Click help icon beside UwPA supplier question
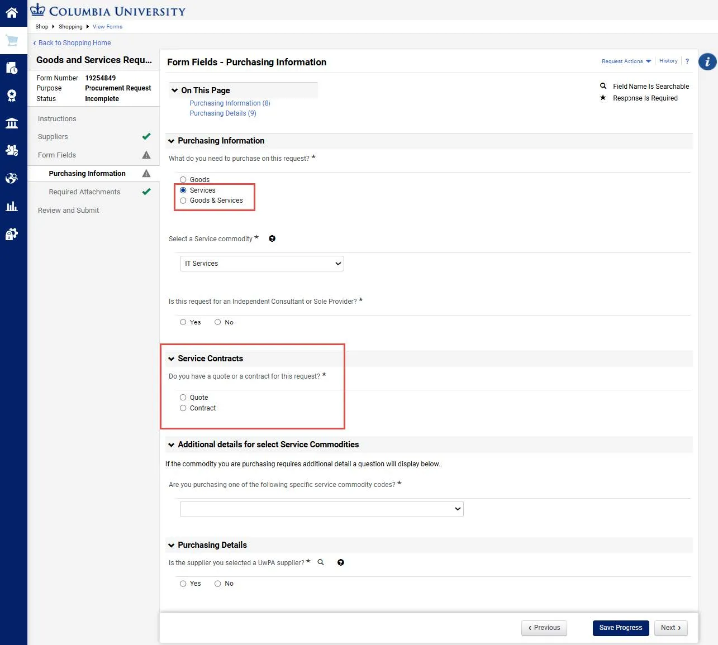This screenshot has width=718, height=645. point(341,562)
